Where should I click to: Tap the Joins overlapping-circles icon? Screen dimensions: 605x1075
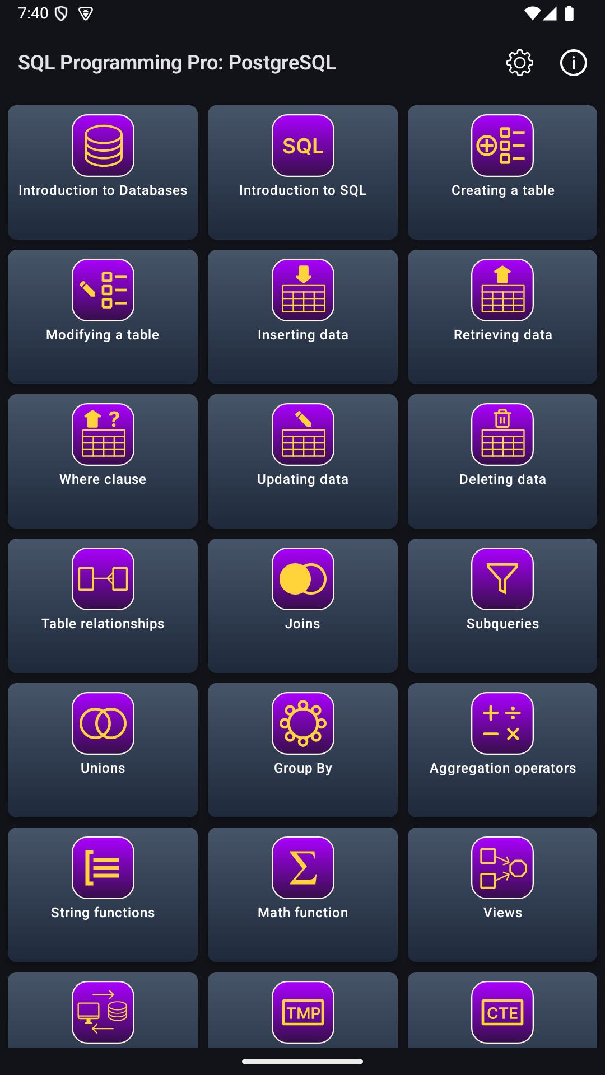point(303,579)
